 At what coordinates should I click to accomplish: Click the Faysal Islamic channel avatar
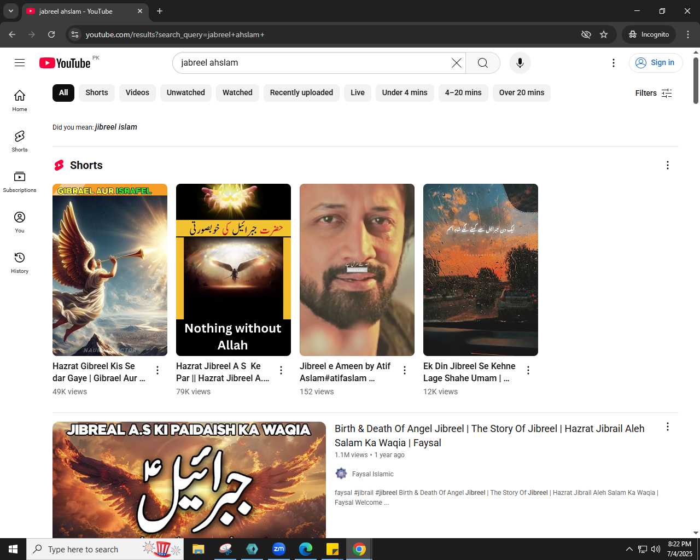[x=341, y=474]
